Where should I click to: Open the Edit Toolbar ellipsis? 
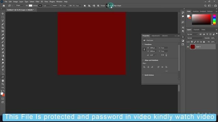[3, 87]
